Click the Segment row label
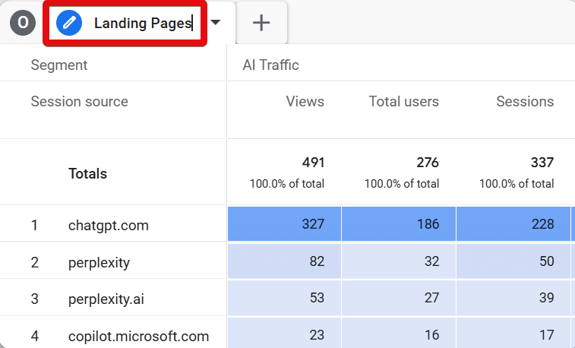Screen dimensions: 575x348 [x=59, y=65]
